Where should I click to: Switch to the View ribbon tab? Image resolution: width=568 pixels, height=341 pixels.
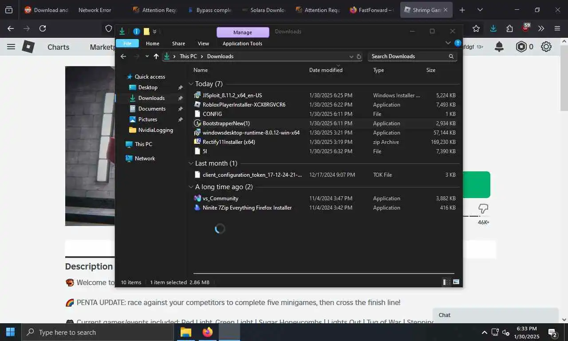click(x=203, y=44)
